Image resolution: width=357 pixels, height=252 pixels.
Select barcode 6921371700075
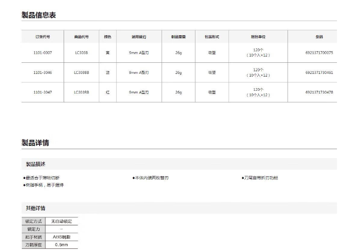tap(319, 53)
